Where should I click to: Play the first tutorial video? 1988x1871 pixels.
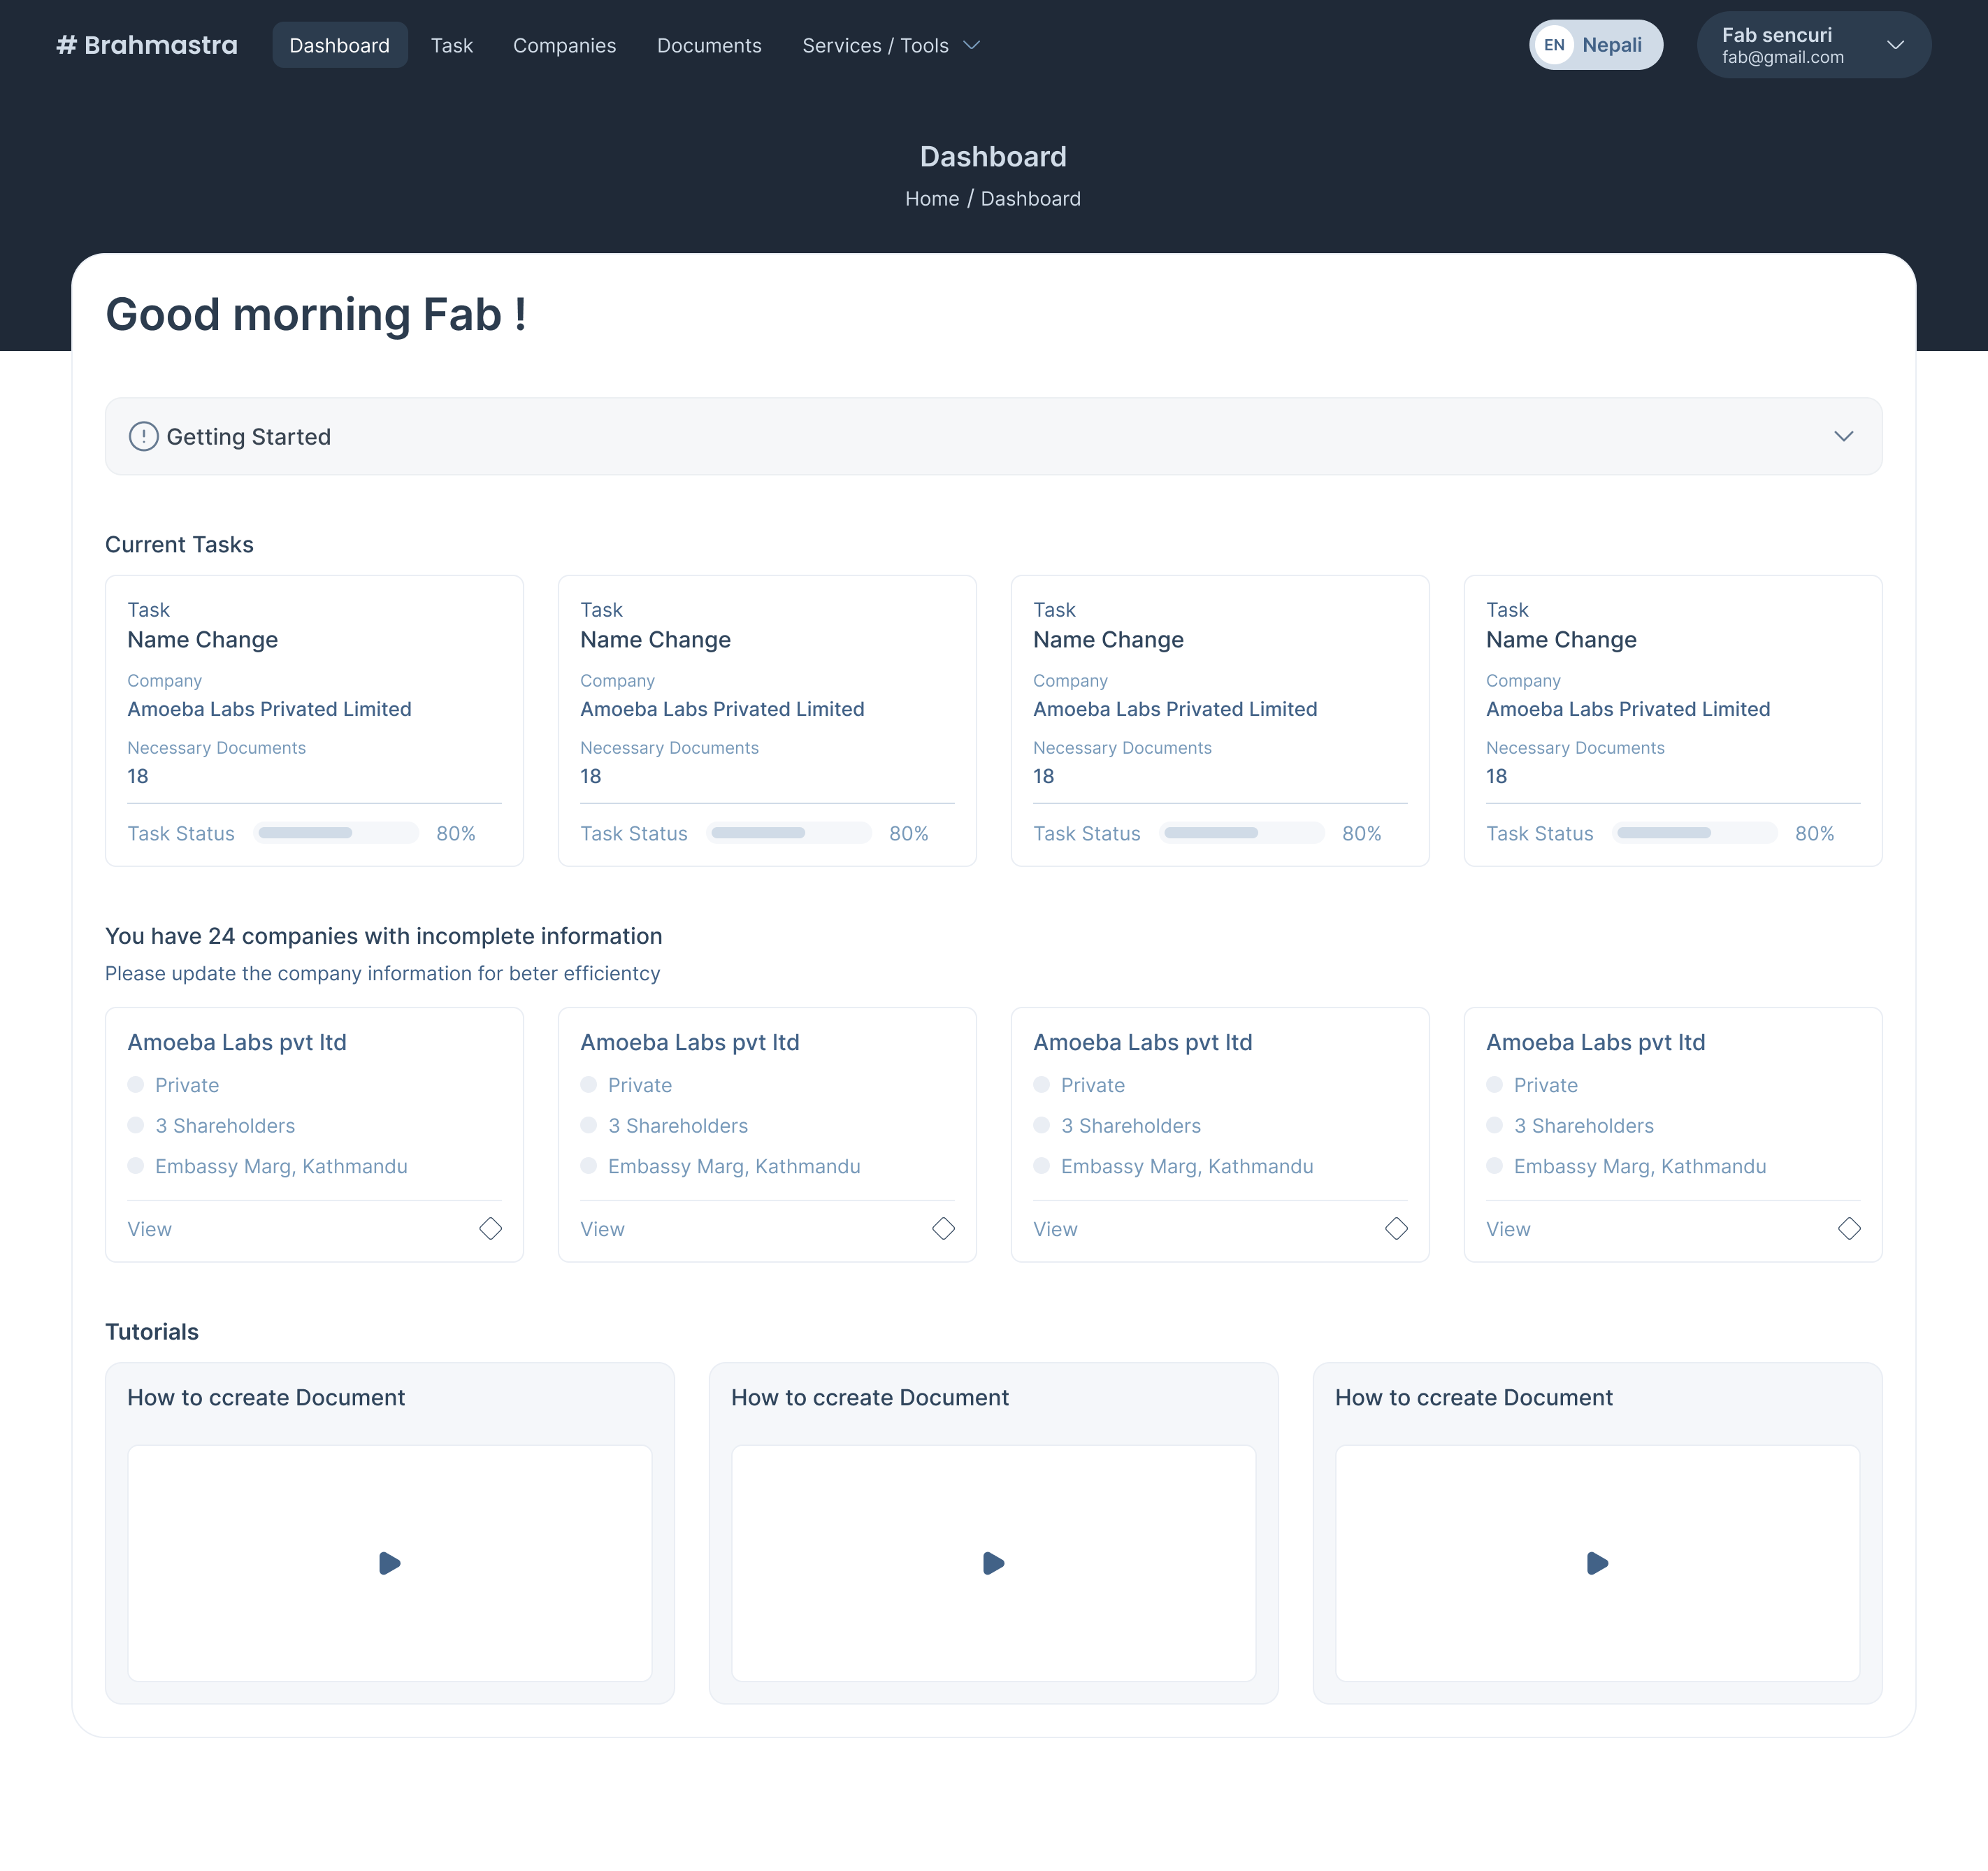[x=389, y=1563]
